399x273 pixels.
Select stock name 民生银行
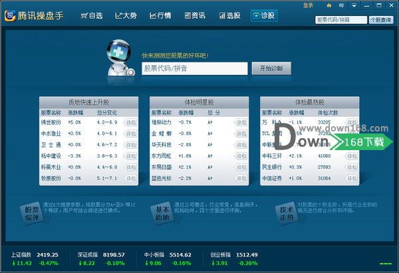point(272,167)
